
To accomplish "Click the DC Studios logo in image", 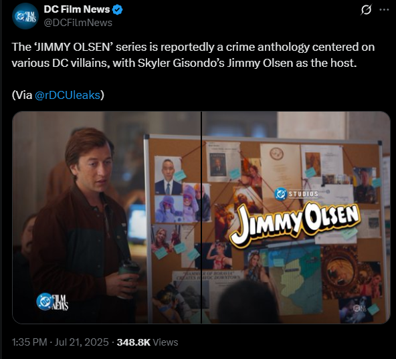I will (296, 194).
